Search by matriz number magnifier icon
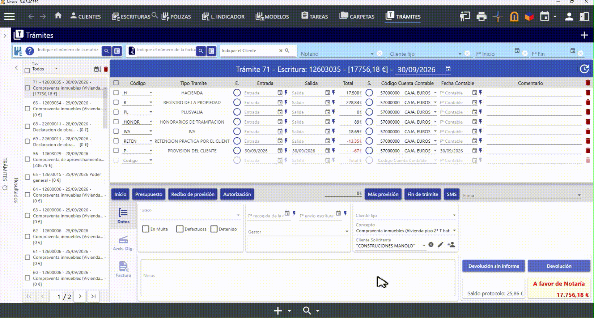 (106, 51)
